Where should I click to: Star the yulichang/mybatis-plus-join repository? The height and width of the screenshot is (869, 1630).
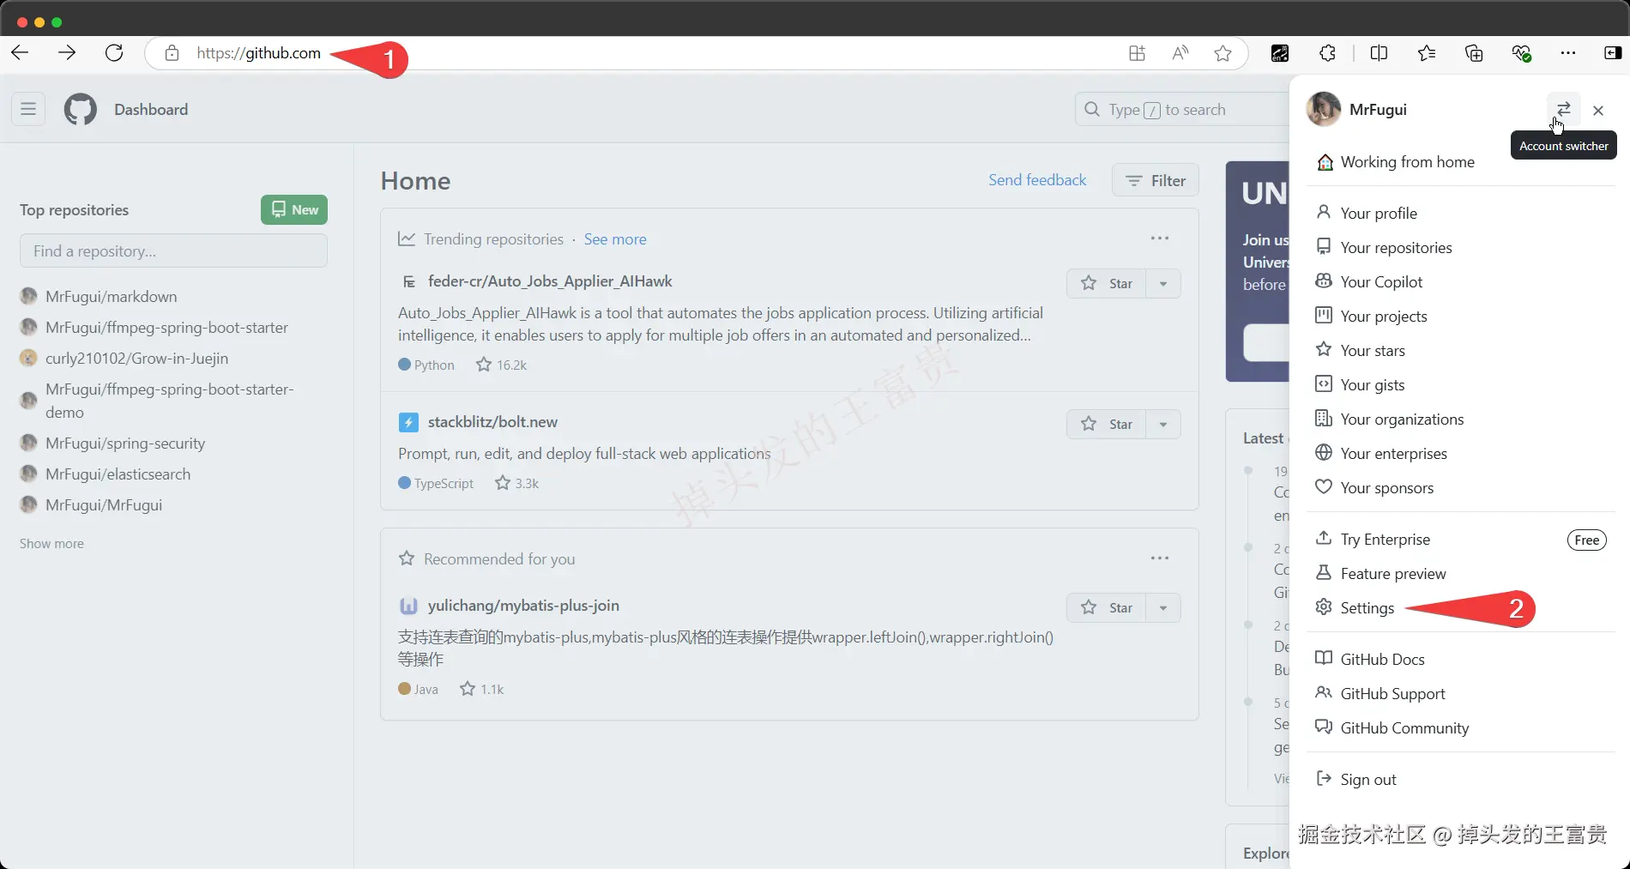pos(1107,607)
